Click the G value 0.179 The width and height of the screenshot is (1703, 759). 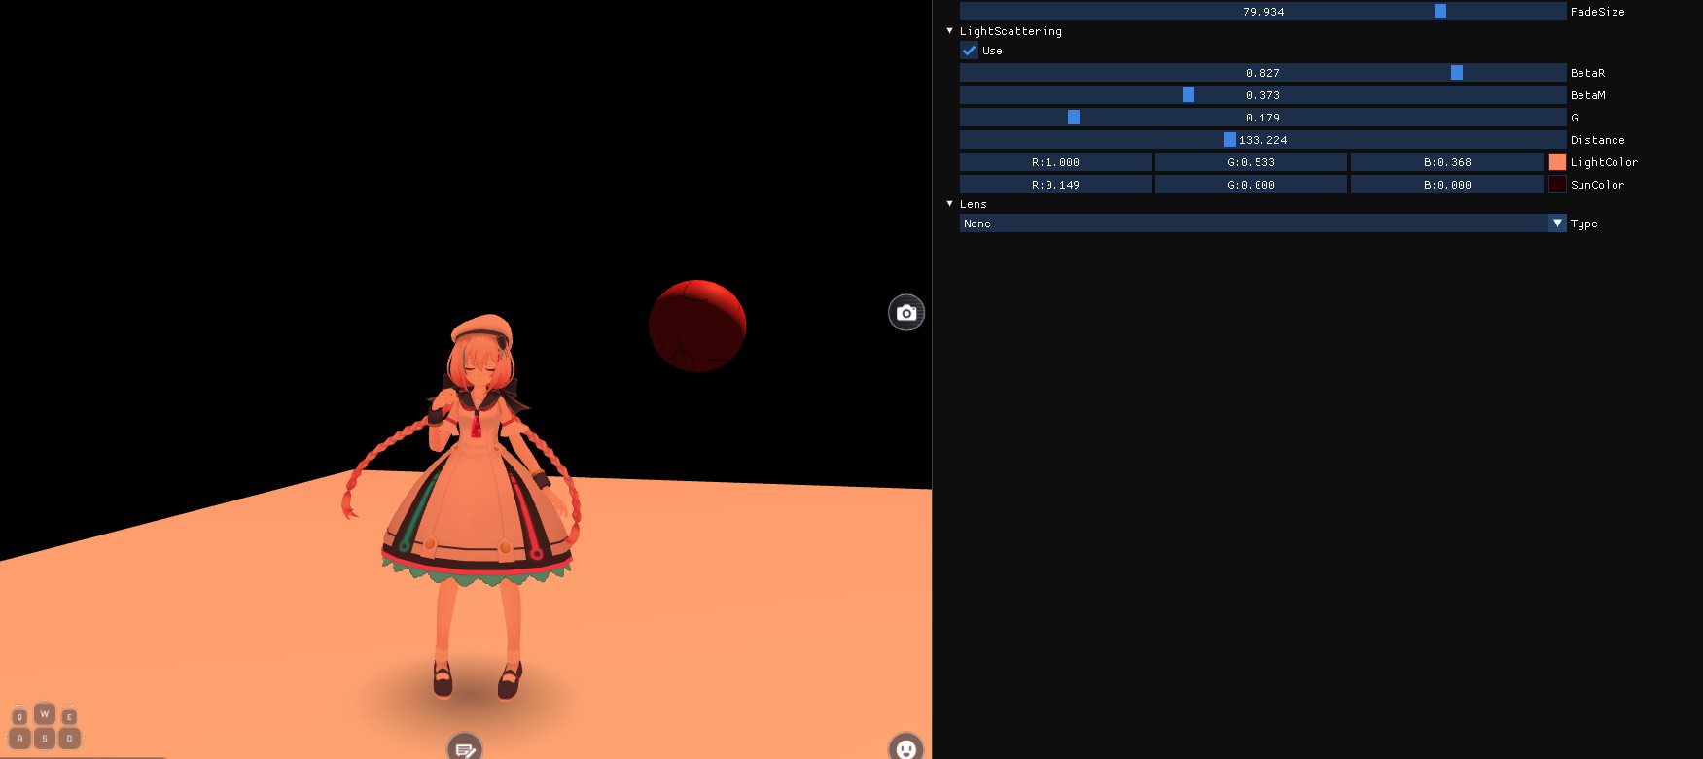tap(1262, 118)
